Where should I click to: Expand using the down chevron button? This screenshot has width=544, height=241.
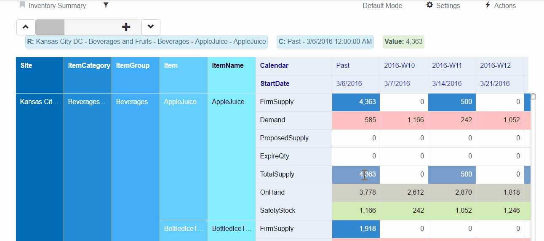click(151, 27)
